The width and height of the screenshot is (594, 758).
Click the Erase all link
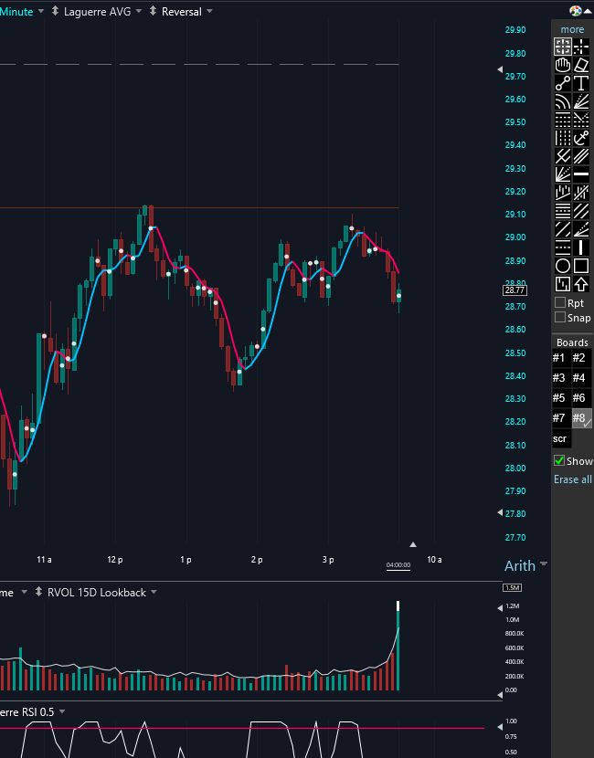point(572,479)
